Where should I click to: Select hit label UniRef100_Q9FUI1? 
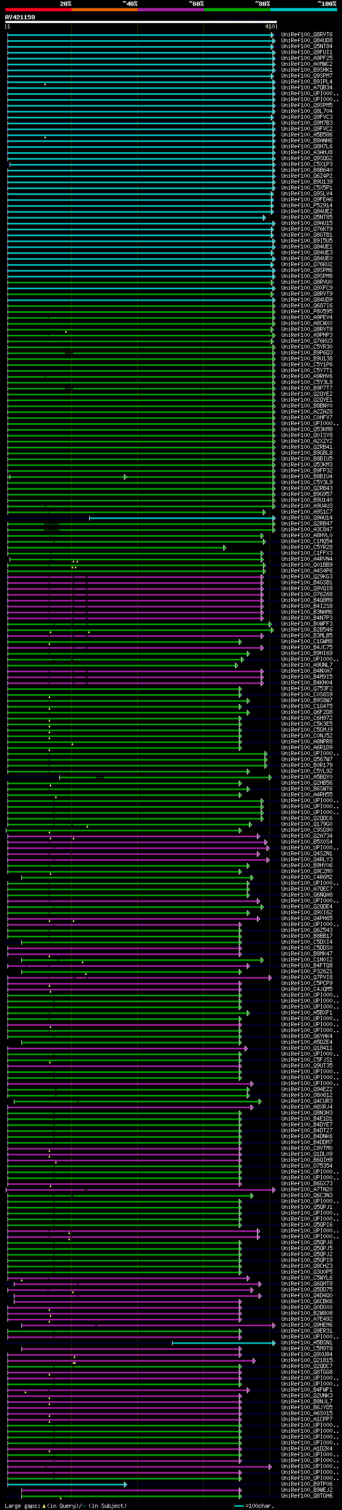click(307, 52)
